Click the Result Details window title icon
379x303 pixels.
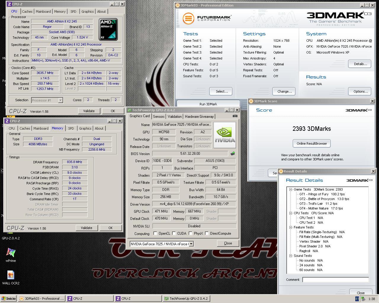point(281,171)
